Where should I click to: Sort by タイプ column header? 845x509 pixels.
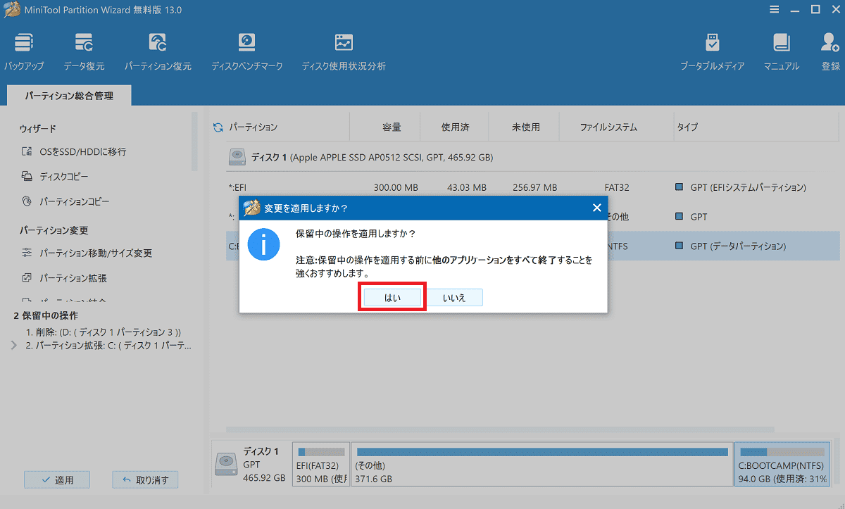point(687,127)
